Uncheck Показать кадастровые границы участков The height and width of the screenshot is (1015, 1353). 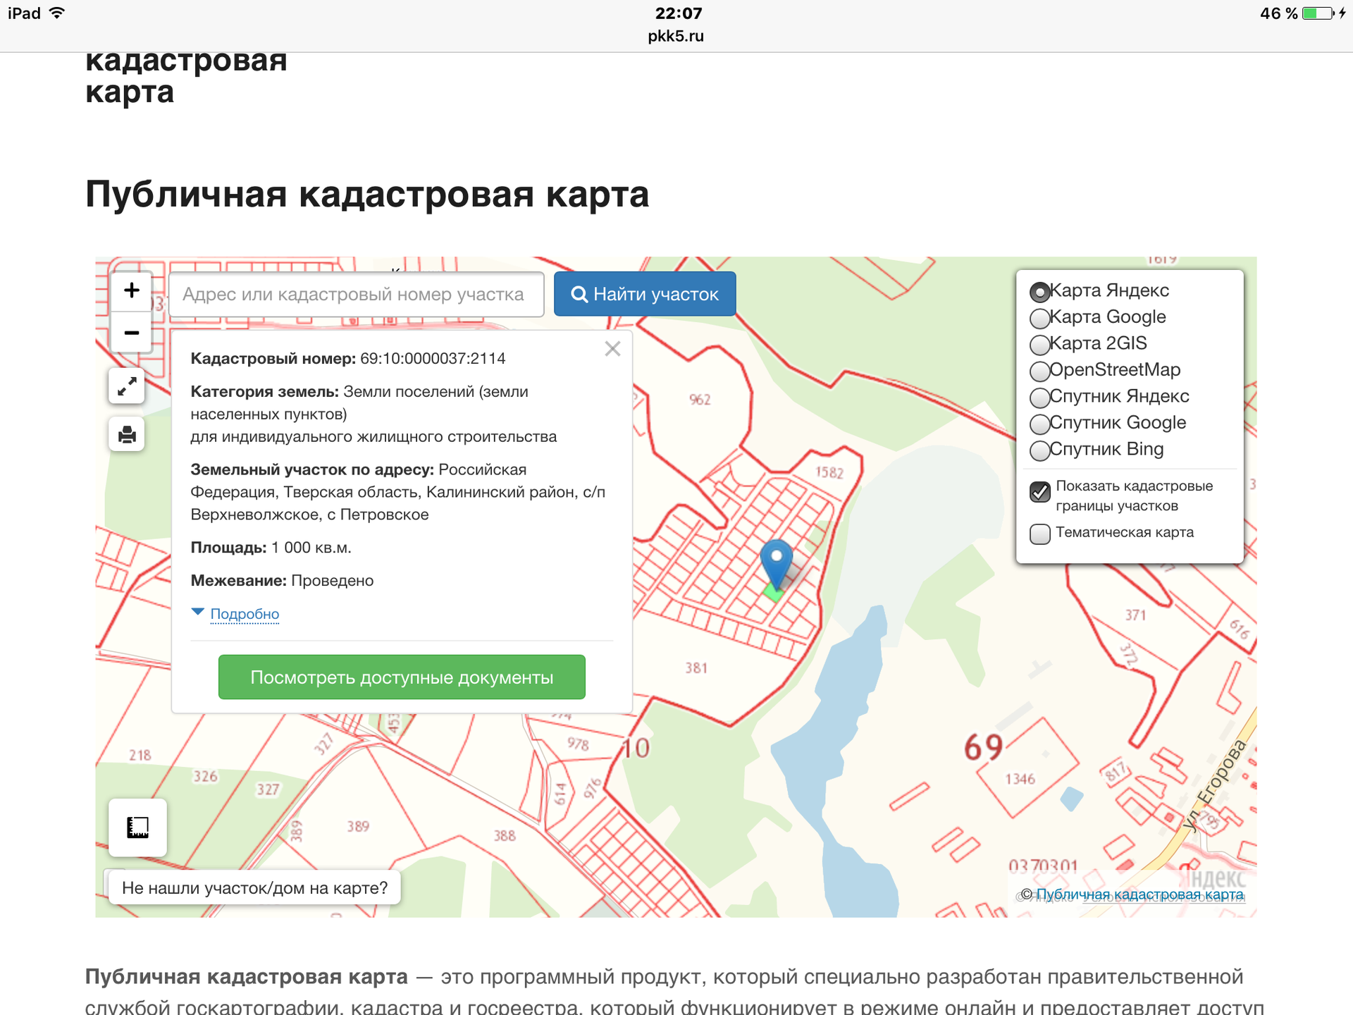coord(1040,491)
